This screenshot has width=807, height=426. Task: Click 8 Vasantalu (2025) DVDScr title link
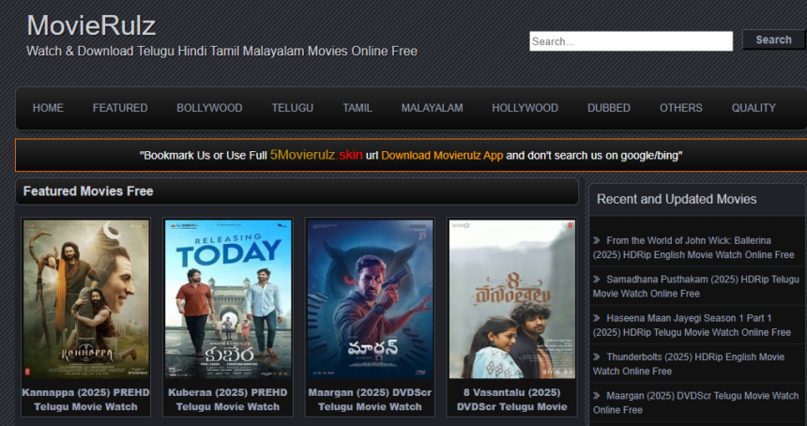pyautogui.click(x=512, y=399)
